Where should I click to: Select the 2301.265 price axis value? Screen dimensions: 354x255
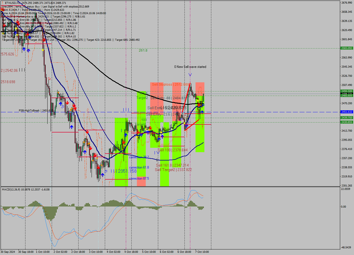(347, 186)
